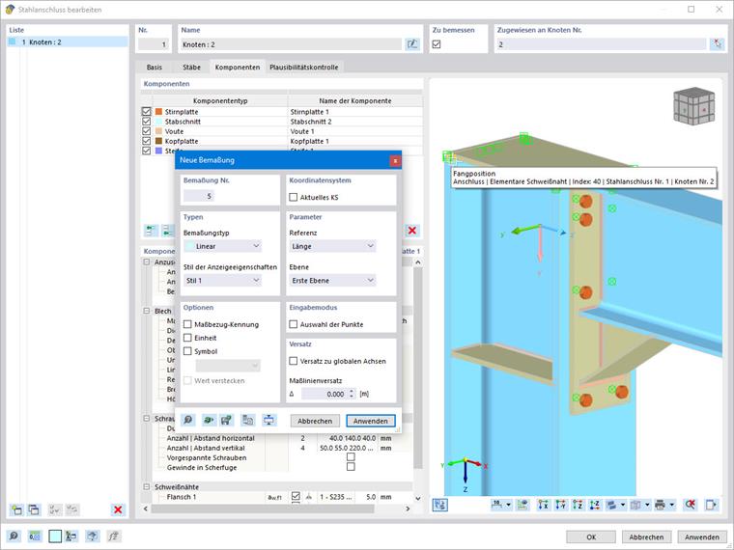Click the visibility eye icon in view toolbar

[522, 505]
